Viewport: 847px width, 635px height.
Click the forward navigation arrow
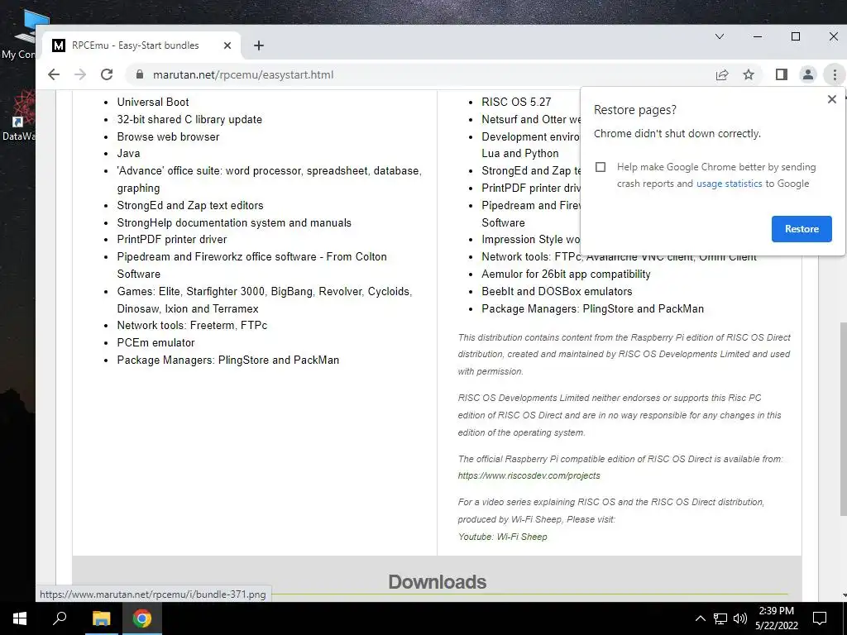click(x=80, y=74)
